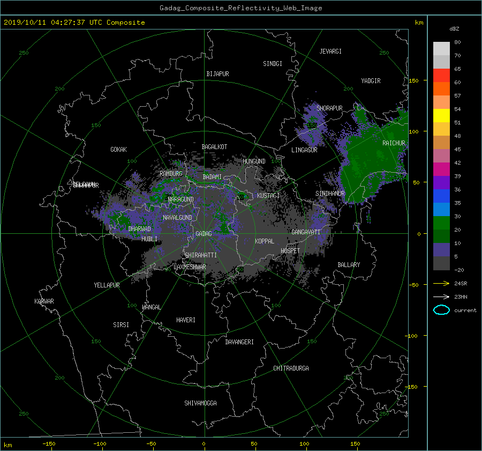This screenshot has height=451, width=482.
Task: Click the KARWAR city label
Action: pos(44,301)
